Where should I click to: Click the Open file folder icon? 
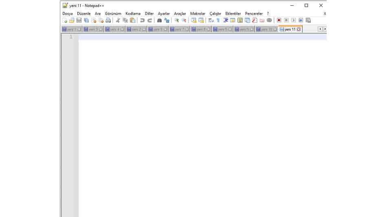(x=72, y=20)
